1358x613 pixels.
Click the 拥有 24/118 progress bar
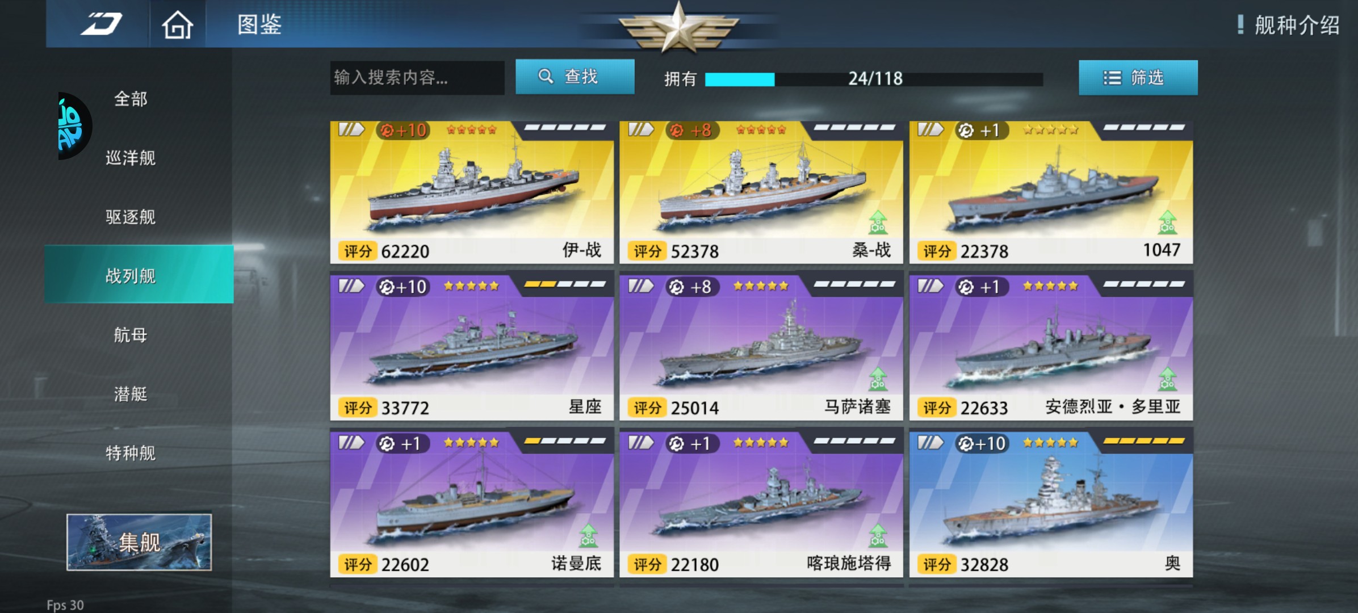pyautogui.click(x=873, y=79)
